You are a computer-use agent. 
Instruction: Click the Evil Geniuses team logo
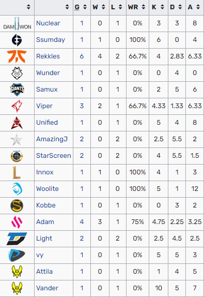pos(17,40)
